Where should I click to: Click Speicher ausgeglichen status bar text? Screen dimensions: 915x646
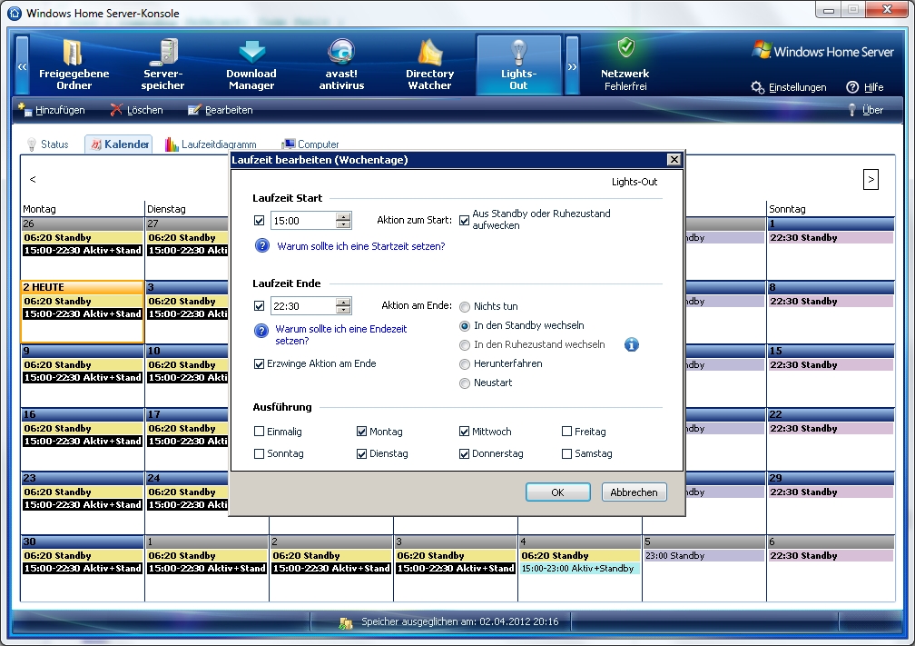tap(460, 621)
